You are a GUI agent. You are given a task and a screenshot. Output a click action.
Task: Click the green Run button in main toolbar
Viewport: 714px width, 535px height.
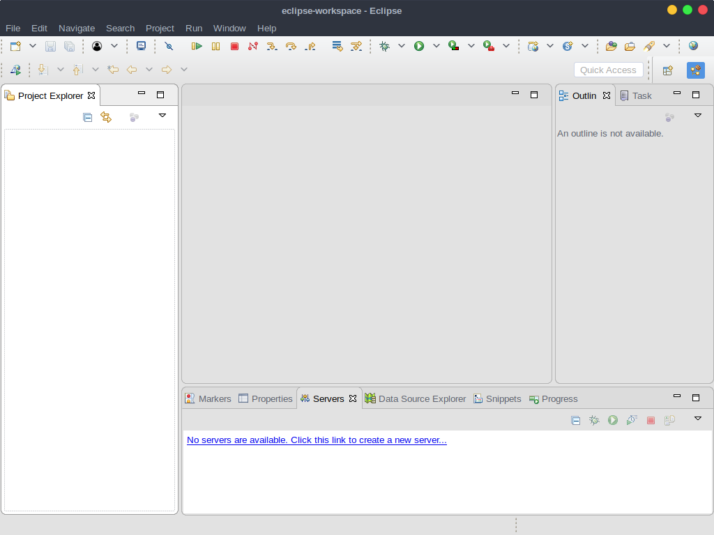[419, 46]
